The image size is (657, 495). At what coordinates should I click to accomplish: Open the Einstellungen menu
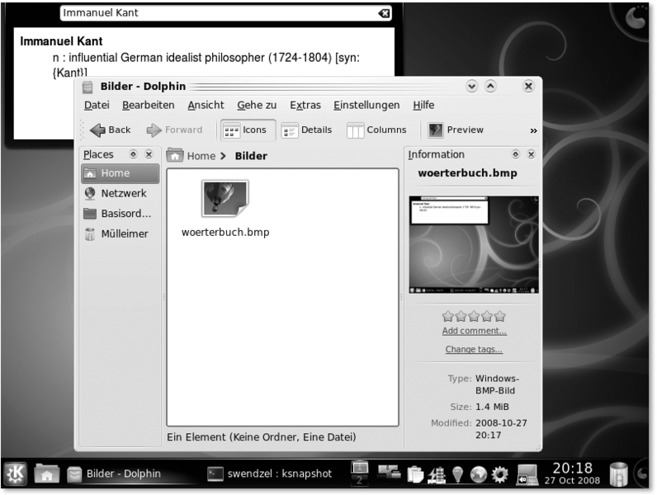366,106
